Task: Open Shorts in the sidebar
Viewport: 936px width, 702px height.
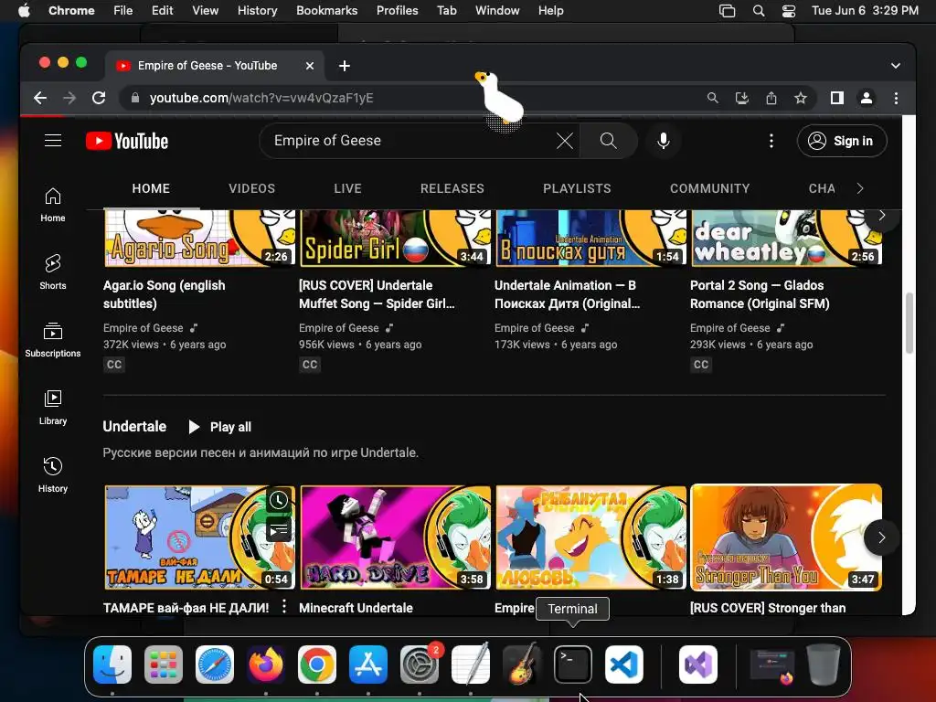Action: click(52, 271)
